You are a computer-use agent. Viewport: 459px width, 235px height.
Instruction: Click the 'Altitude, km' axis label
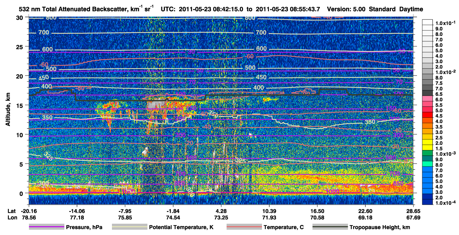point(8,110)
